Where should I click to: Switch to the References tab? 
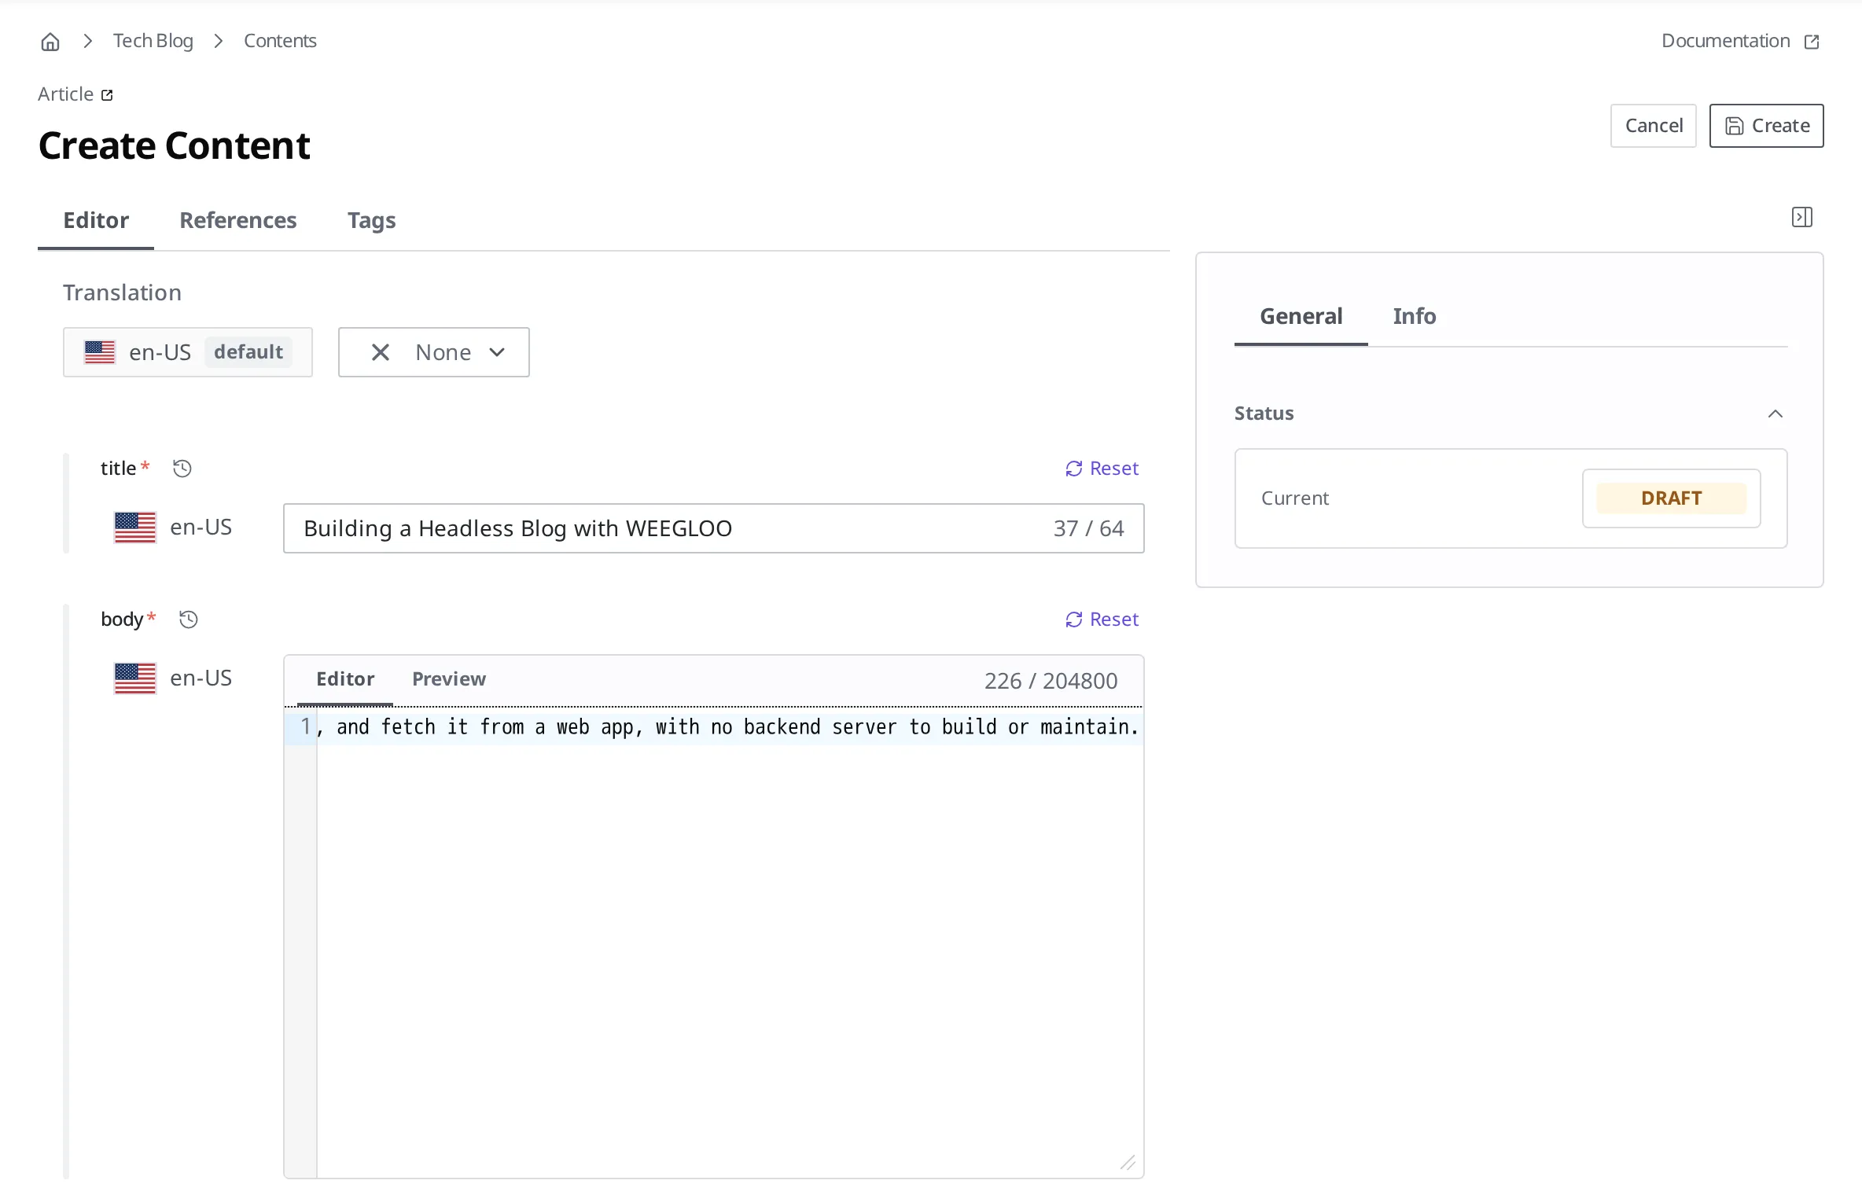238,220
